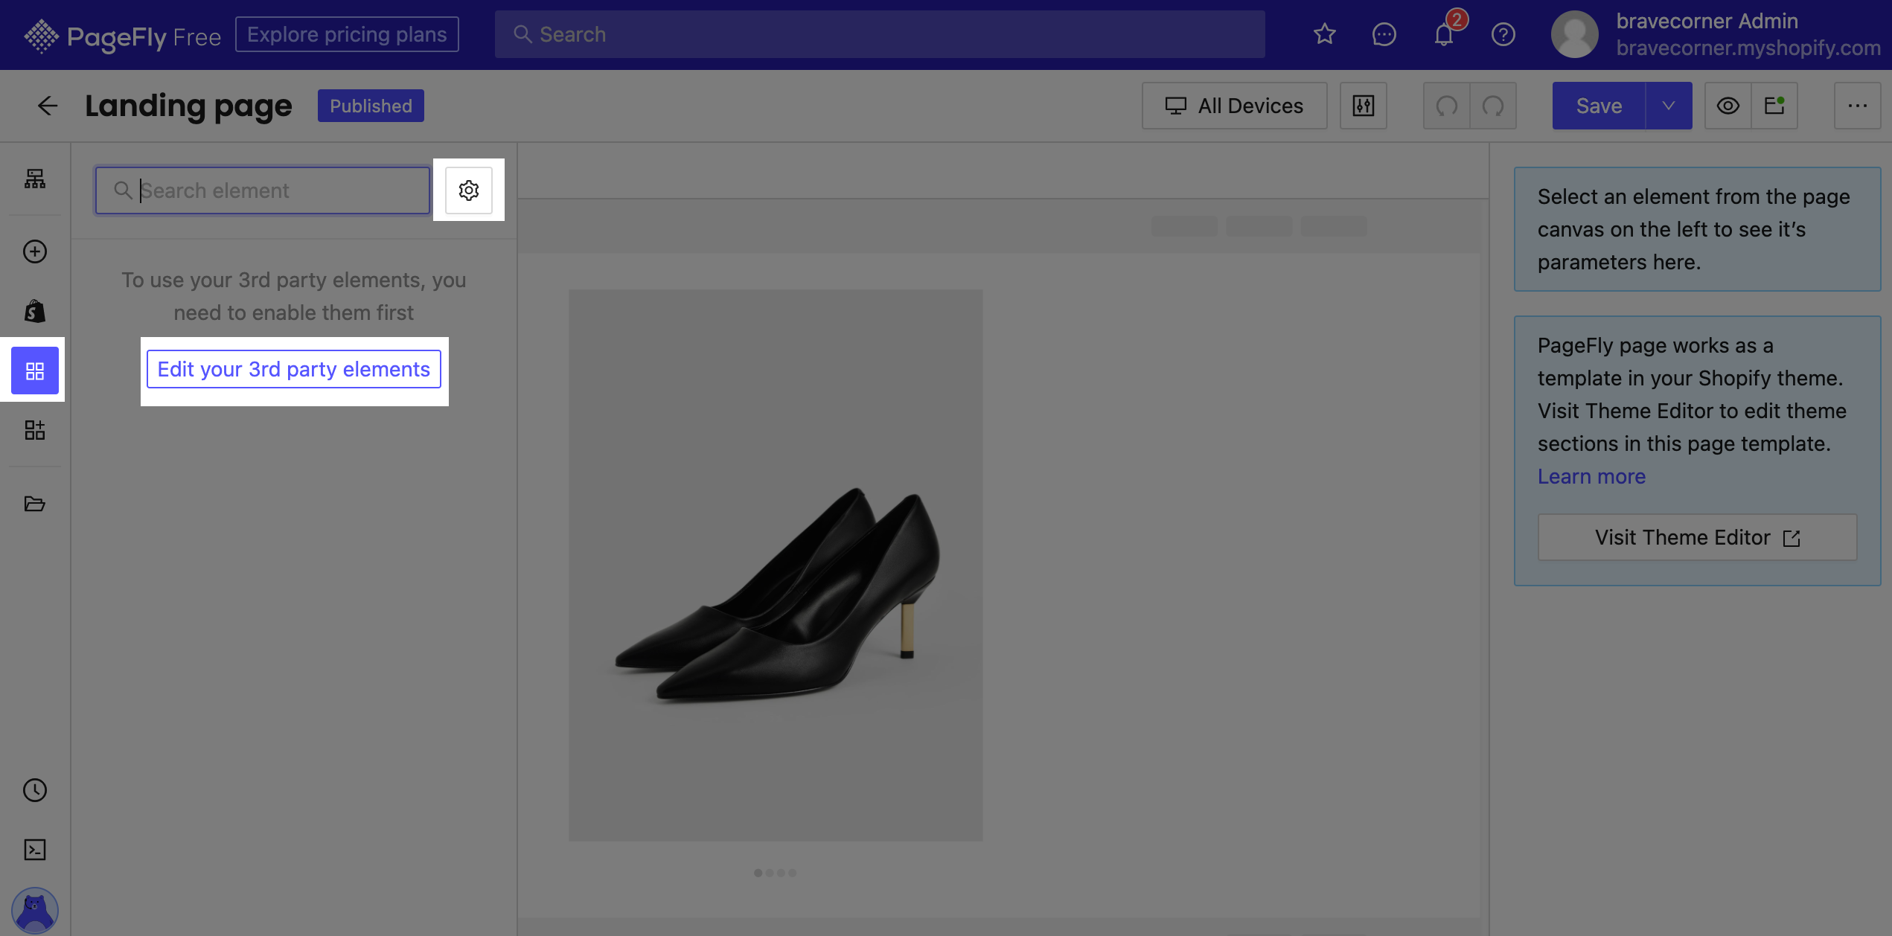Click the Landing page title

(188, 106)
